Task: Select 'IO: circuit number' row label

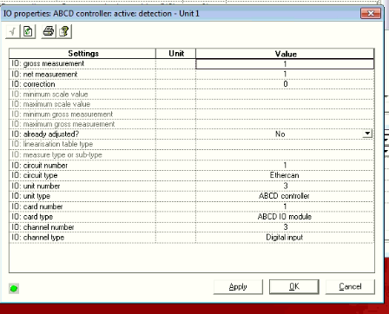Action: (x=39, y=166)
